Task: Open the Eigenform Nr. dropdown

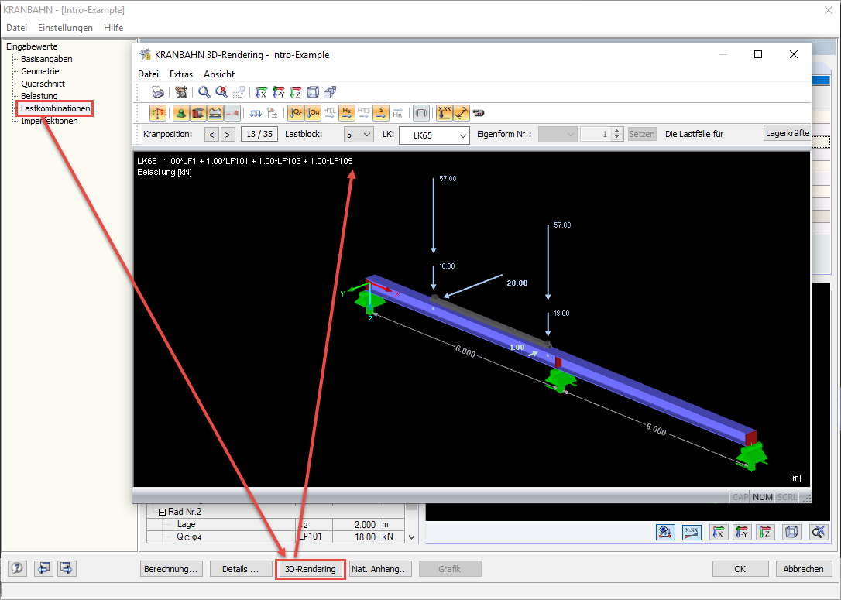Action: pyautogui.click(x=558, y=134)
